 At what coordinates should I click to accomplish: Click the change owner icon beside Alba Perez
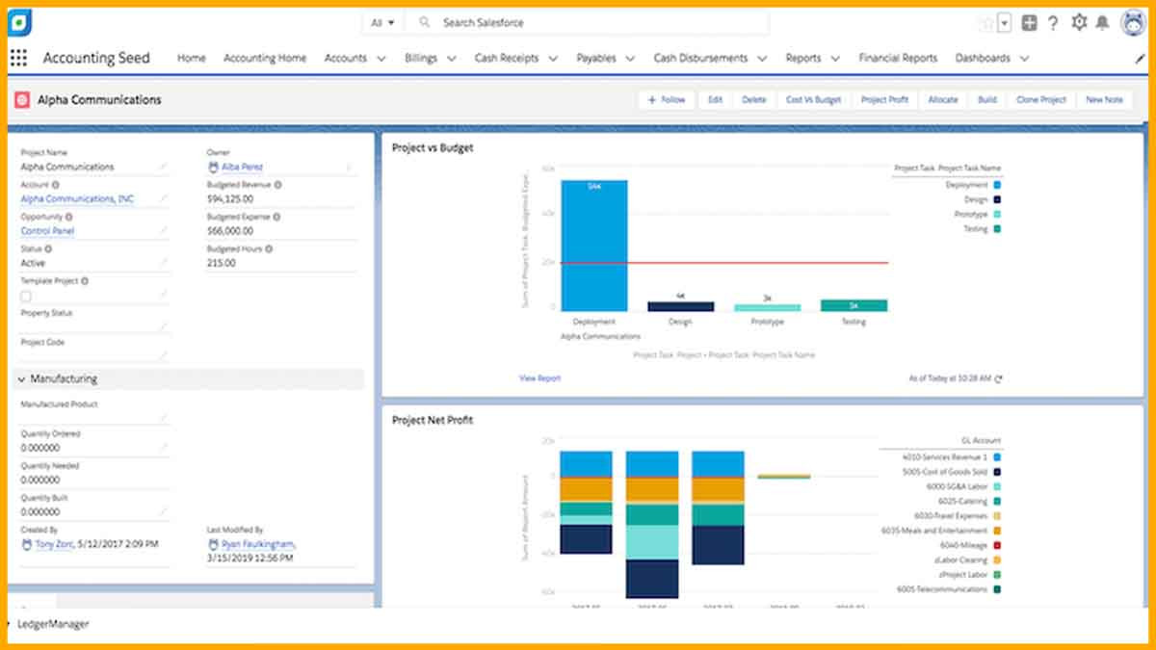(349, 168)
